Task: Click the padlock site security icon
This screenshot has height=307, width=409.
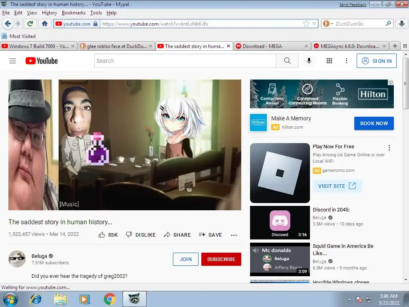Action: tap(95, 24)
